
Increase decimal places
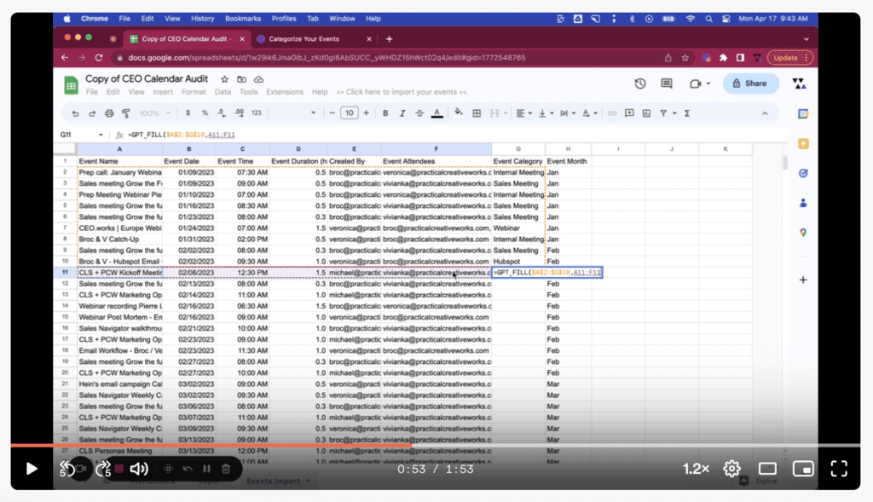pos(239,113)
